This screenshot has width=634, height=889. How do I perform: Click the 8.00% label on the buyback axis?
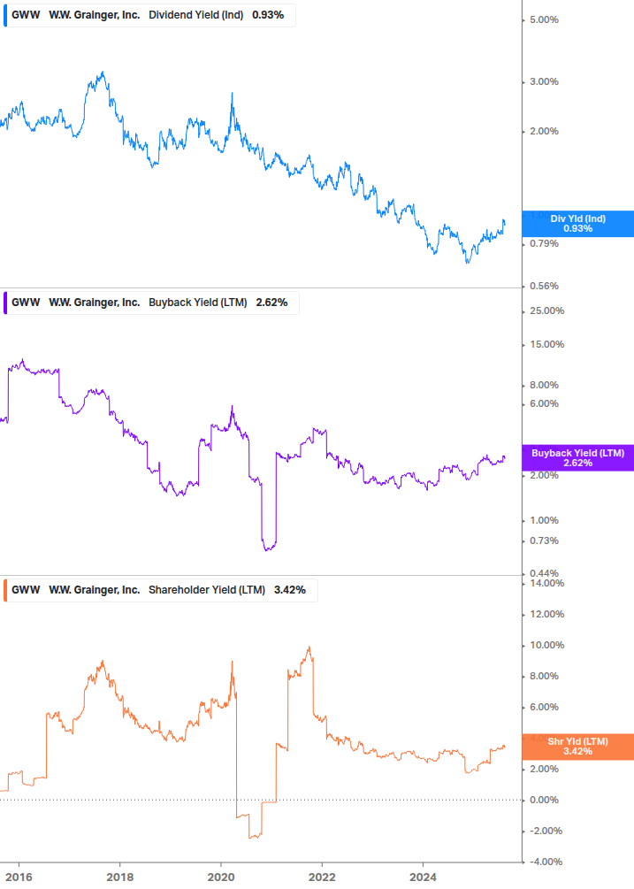pos(544,385)
